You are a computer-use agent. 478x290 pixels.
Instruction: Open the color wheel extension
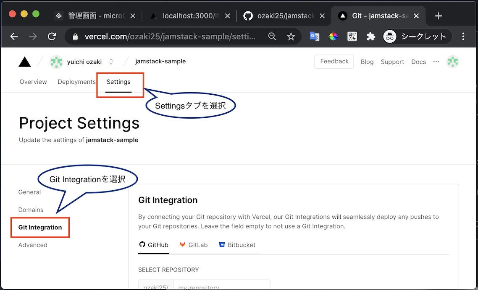pos(333,36)
